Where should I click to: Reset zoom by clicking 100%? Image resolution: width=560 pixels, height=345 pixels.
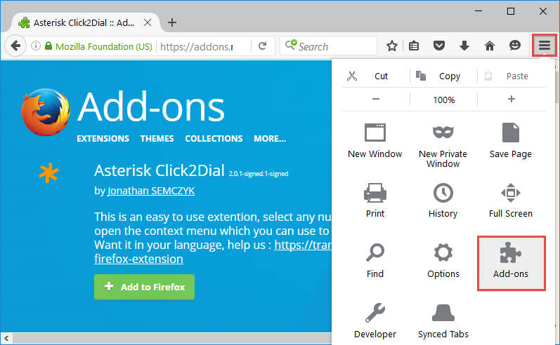[444, 100]
